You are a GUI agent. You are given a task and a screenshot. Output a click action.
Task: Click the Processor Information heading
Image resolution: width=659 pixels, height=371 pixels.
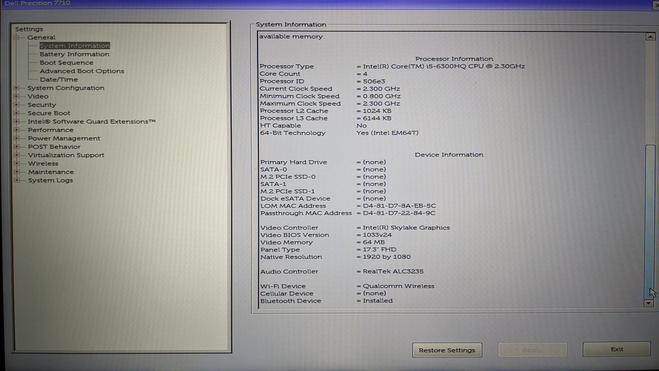(x=454, y=59)
